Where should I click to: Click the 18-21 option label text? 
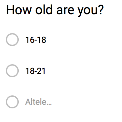click(36, 71)
